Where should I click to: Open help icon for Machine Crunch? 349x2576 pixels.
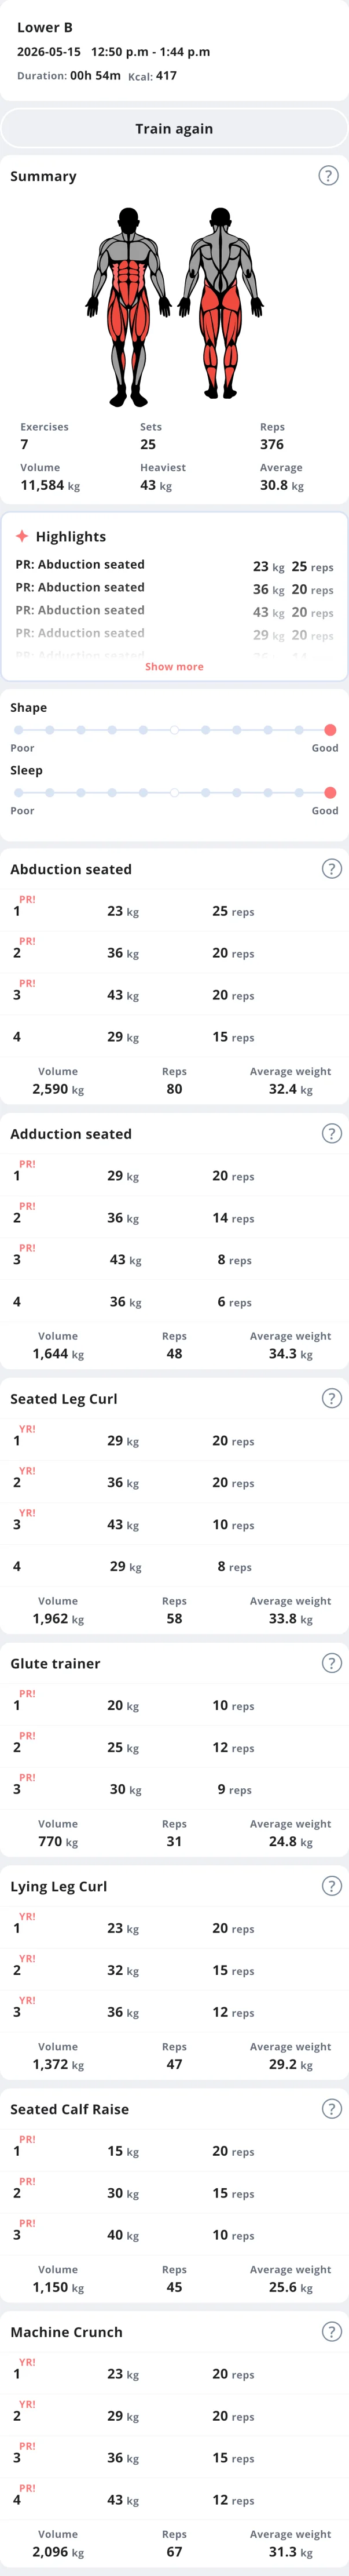click(x=332, y=2331)
